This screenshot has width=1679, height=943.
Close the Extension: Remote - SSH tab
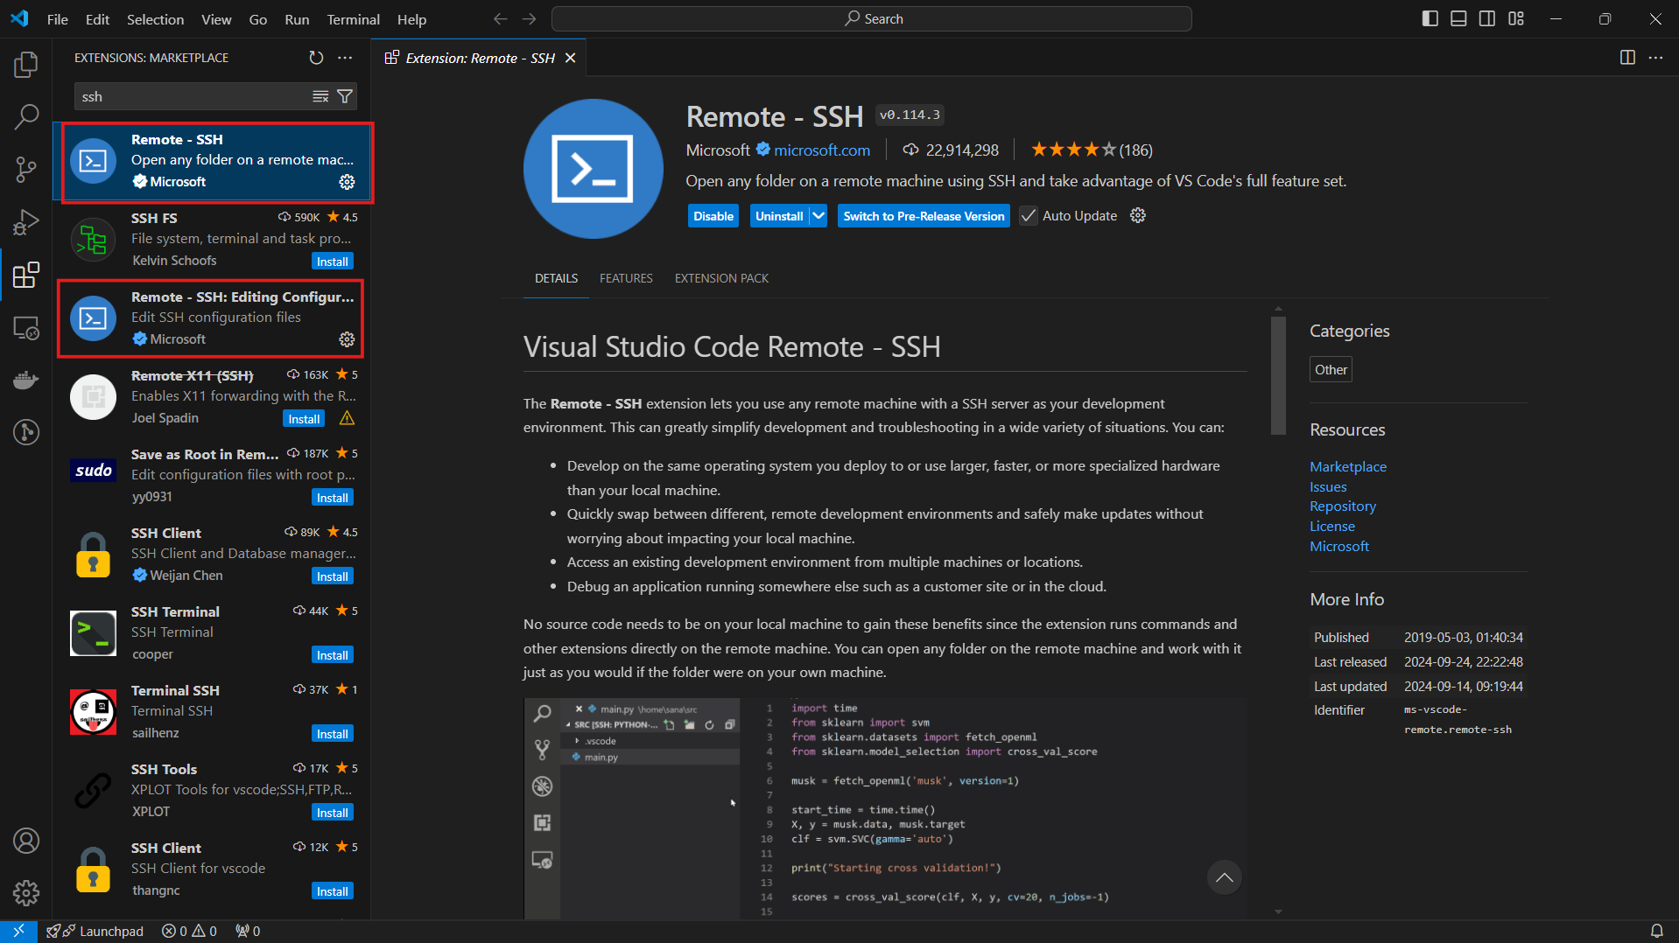[570, 58]
